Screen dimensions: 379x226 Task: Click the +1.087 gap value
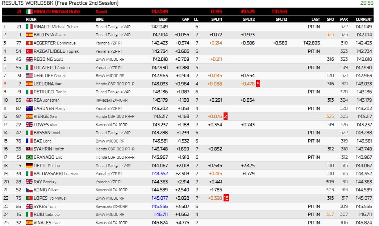[183, 92]
